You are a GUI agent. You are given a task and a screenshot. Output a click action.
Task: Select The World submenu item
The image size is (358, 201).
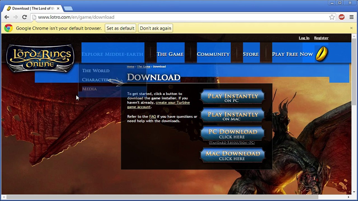(x=96, y=71)
